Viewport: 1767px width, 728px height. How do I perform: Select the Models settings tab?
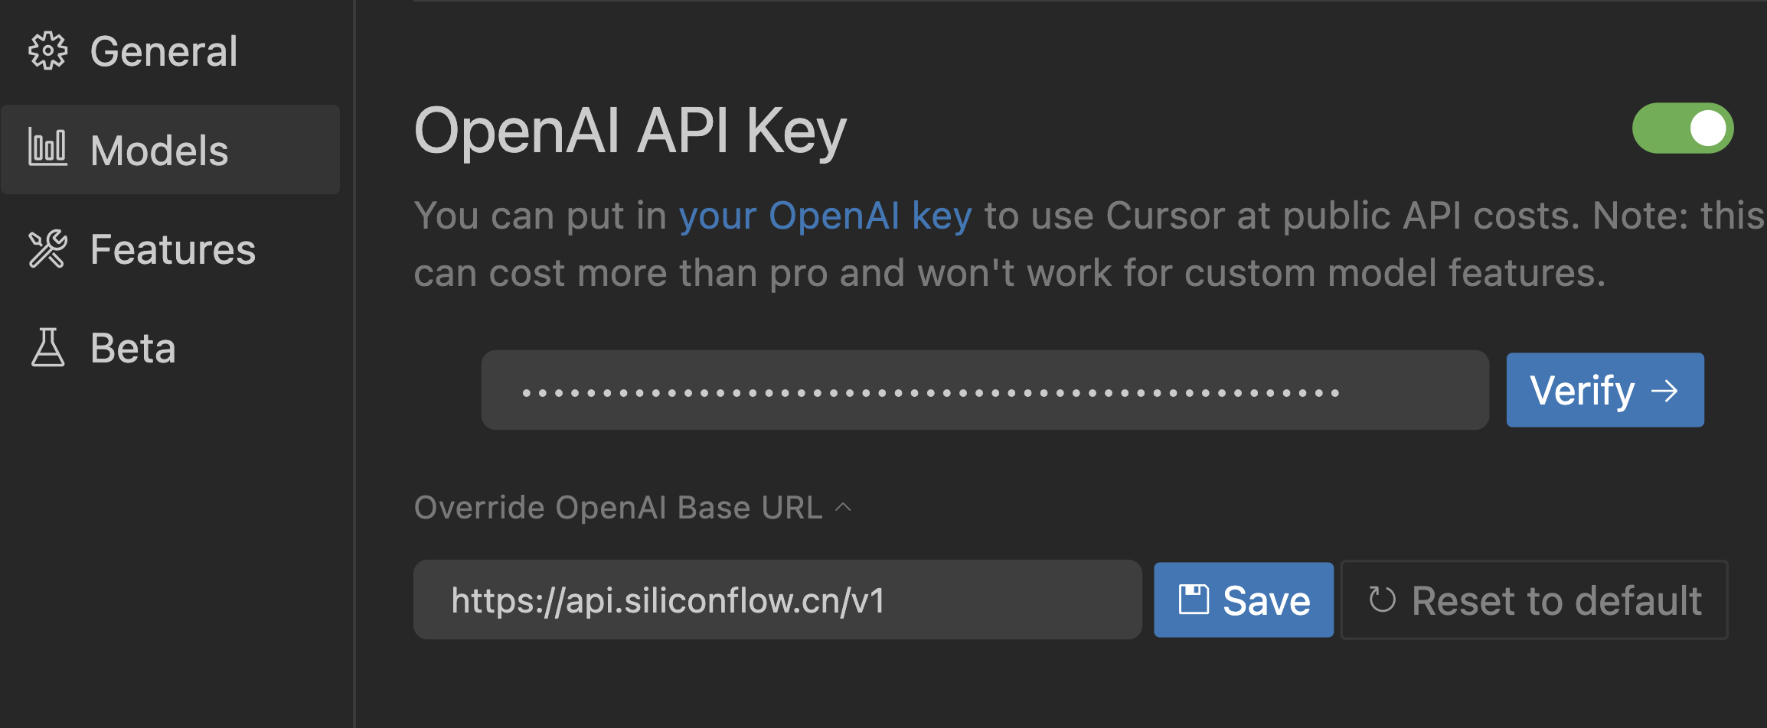coord(159,150)
